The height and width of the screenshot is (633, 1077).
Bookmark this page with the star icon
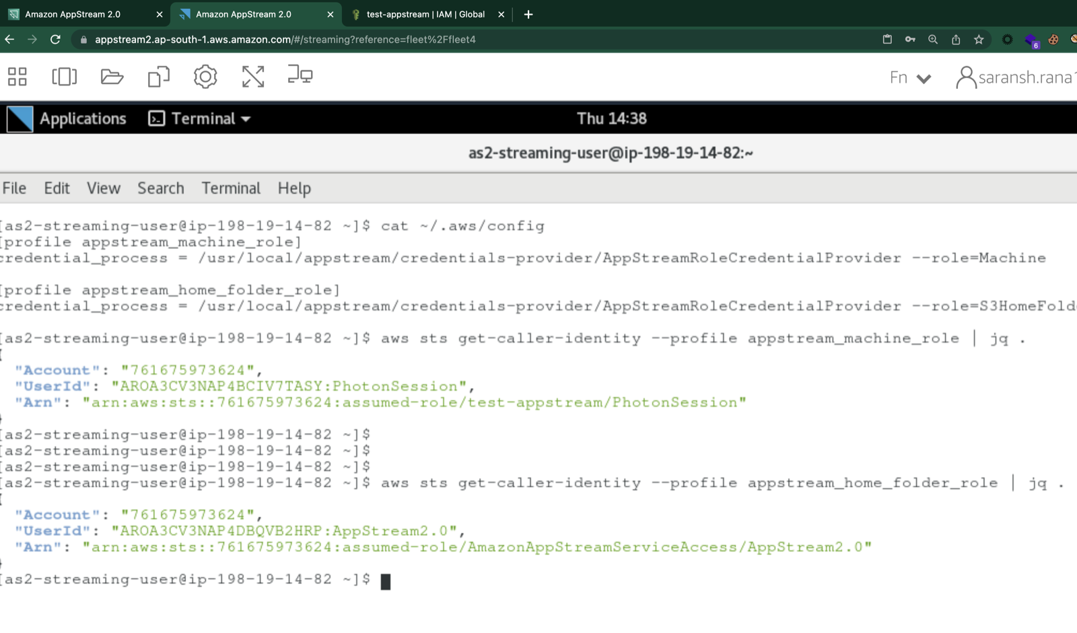pos(979,40)
